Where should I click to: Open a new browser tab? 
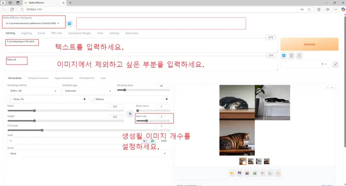click(x=70, y=3)
